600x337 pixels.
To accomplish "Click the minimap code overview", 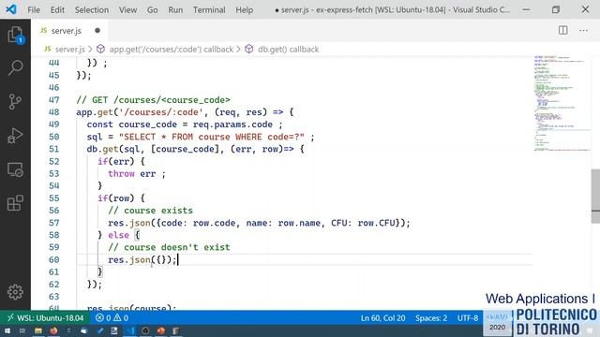I will click(562, 103).
